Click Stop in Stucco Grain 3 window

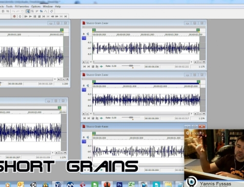93,118
